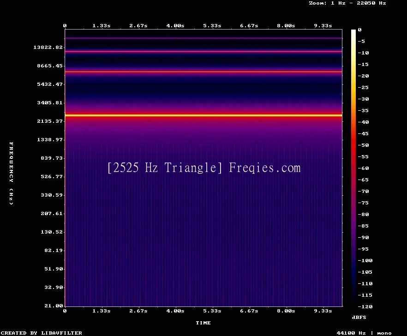Click the -110 dBFS scale value
407x336 pixels.
click(365, 283)
